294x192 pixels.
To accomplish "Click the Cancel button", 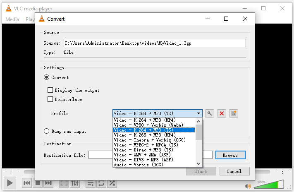I will click(234, 171).
